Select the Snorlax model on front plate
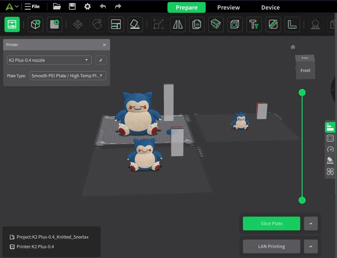Viewport: 337px width, 258px height. [145, 155]
